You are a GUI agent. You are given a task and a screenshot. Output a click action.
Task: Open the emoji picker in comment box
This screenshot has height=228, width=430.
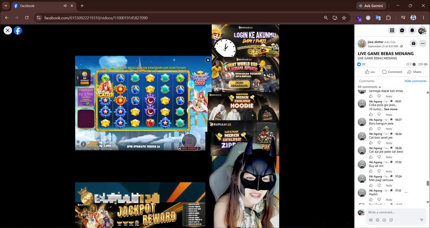[378, 220]
